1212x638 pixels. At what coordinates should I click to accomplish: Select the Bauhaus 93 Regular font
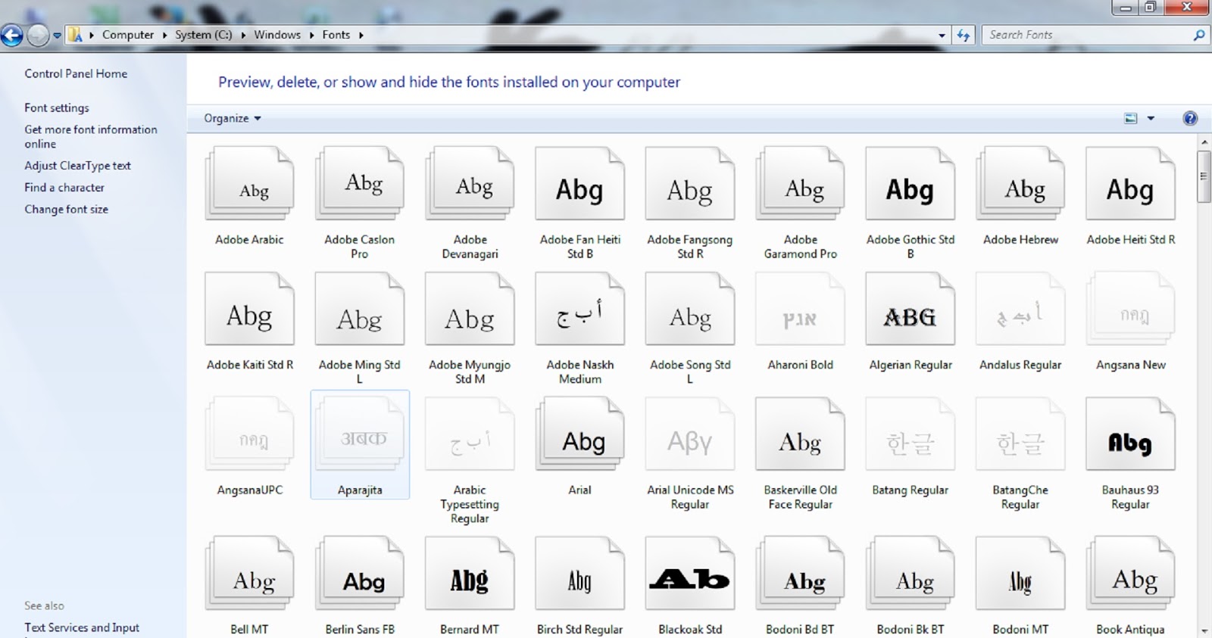[x=1131, y=434]
